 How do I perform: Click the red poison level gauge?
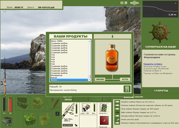(10, 105)
